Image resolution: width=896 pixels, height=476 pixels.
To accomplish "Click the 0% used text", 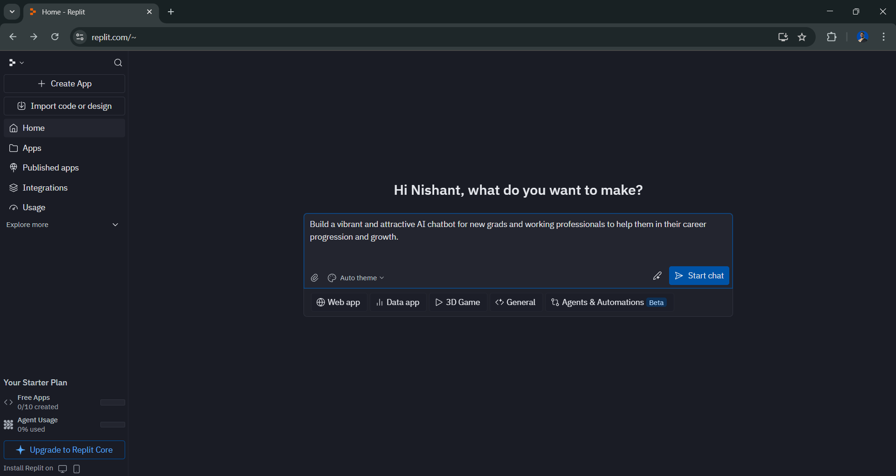I will [31, 429].
